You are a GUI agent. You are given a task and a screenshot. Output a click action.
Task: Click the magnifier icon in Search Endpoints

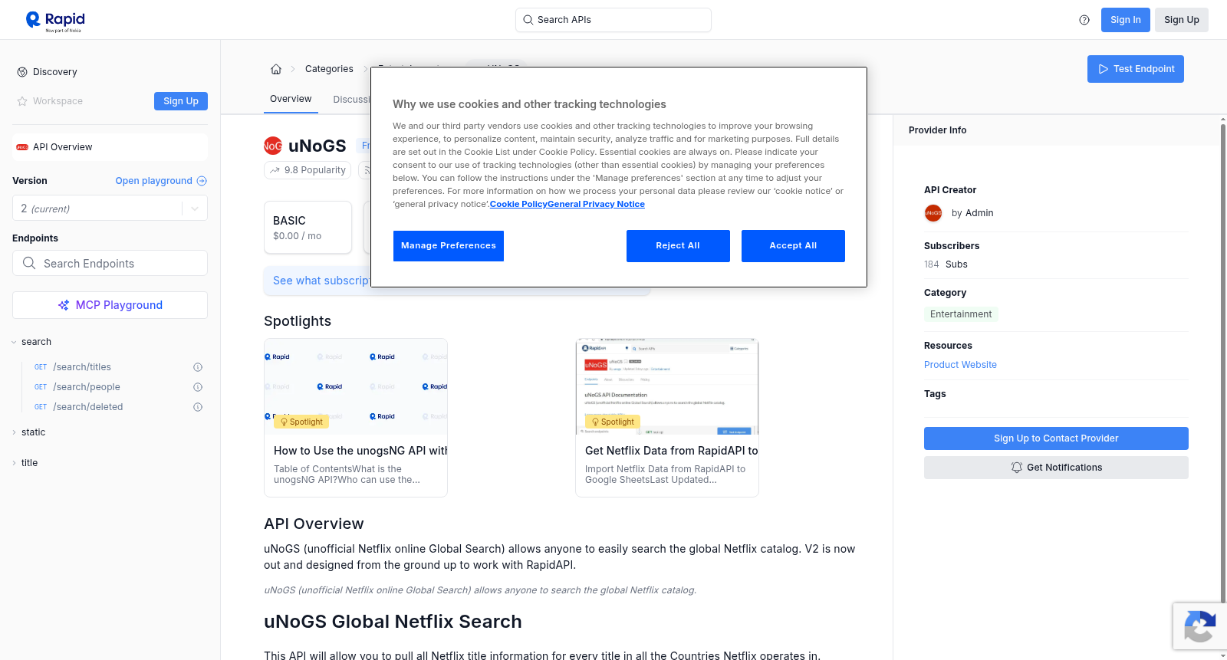point(29,263)
